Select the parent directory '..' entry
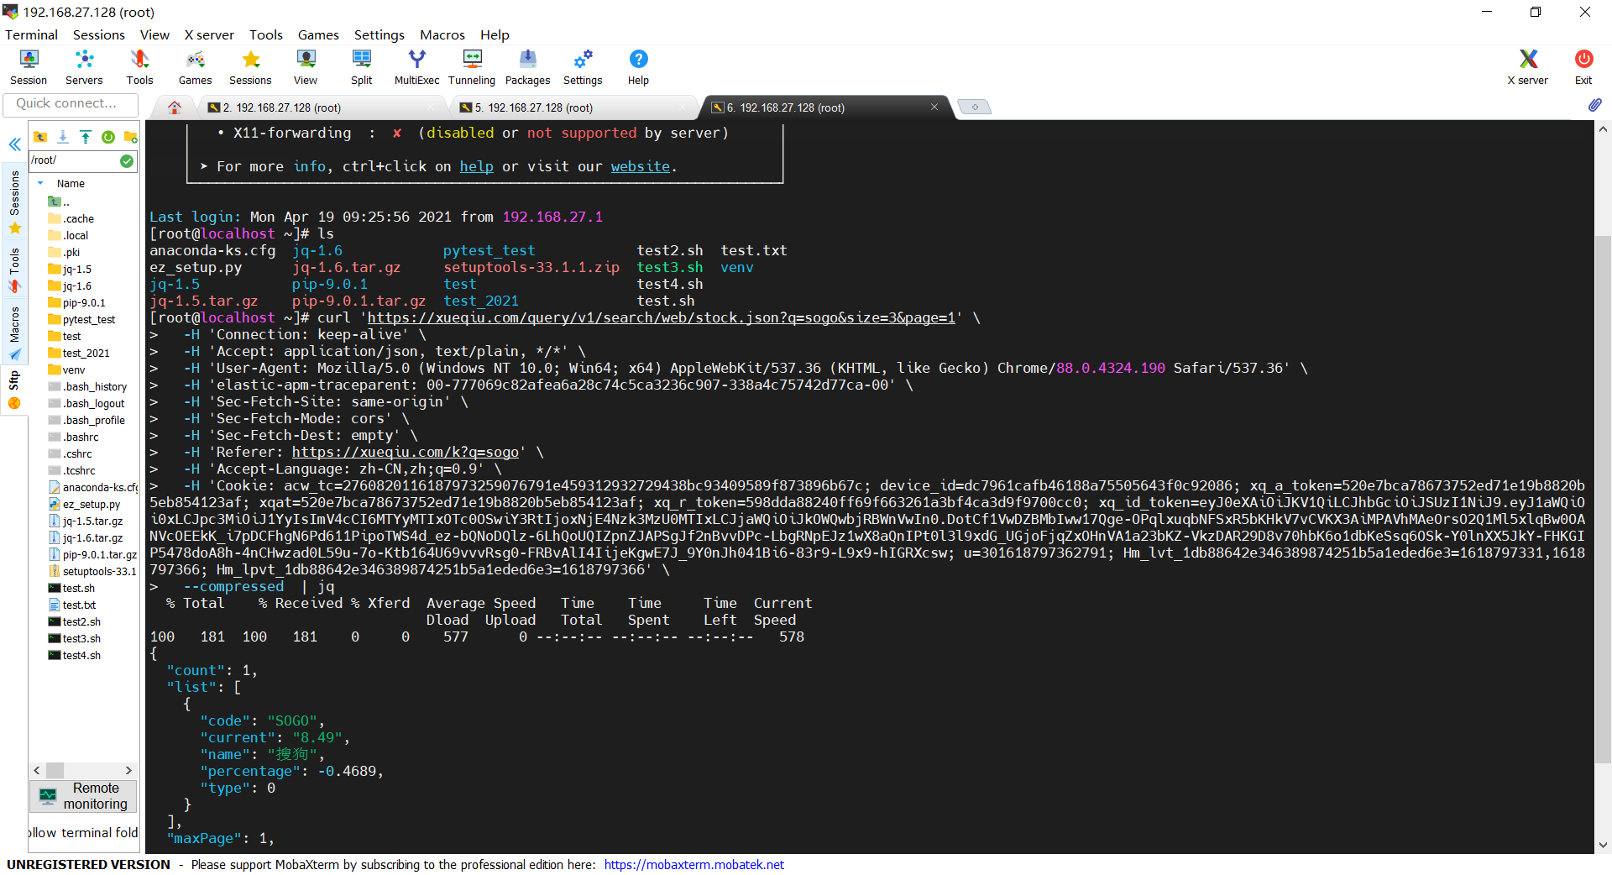 coord(59,202)
